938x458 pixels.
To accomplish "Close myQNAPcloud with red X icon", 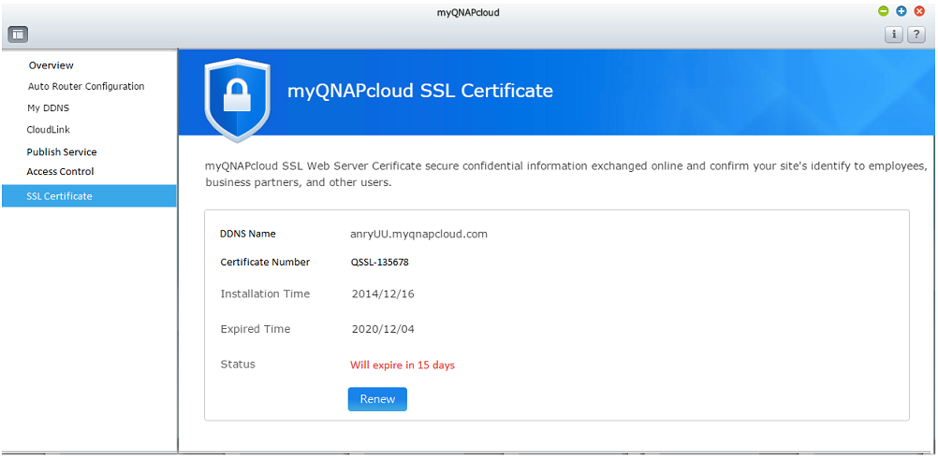I will pyautogui.click(x=919, y=11).
